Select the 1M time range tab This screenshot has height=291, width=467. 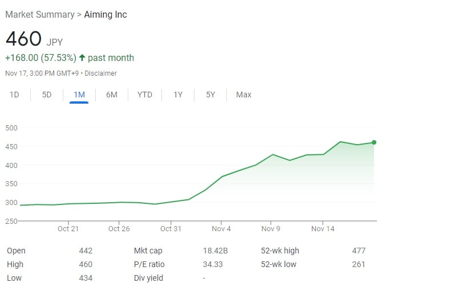pyautogui.click(x=79, y=95)
